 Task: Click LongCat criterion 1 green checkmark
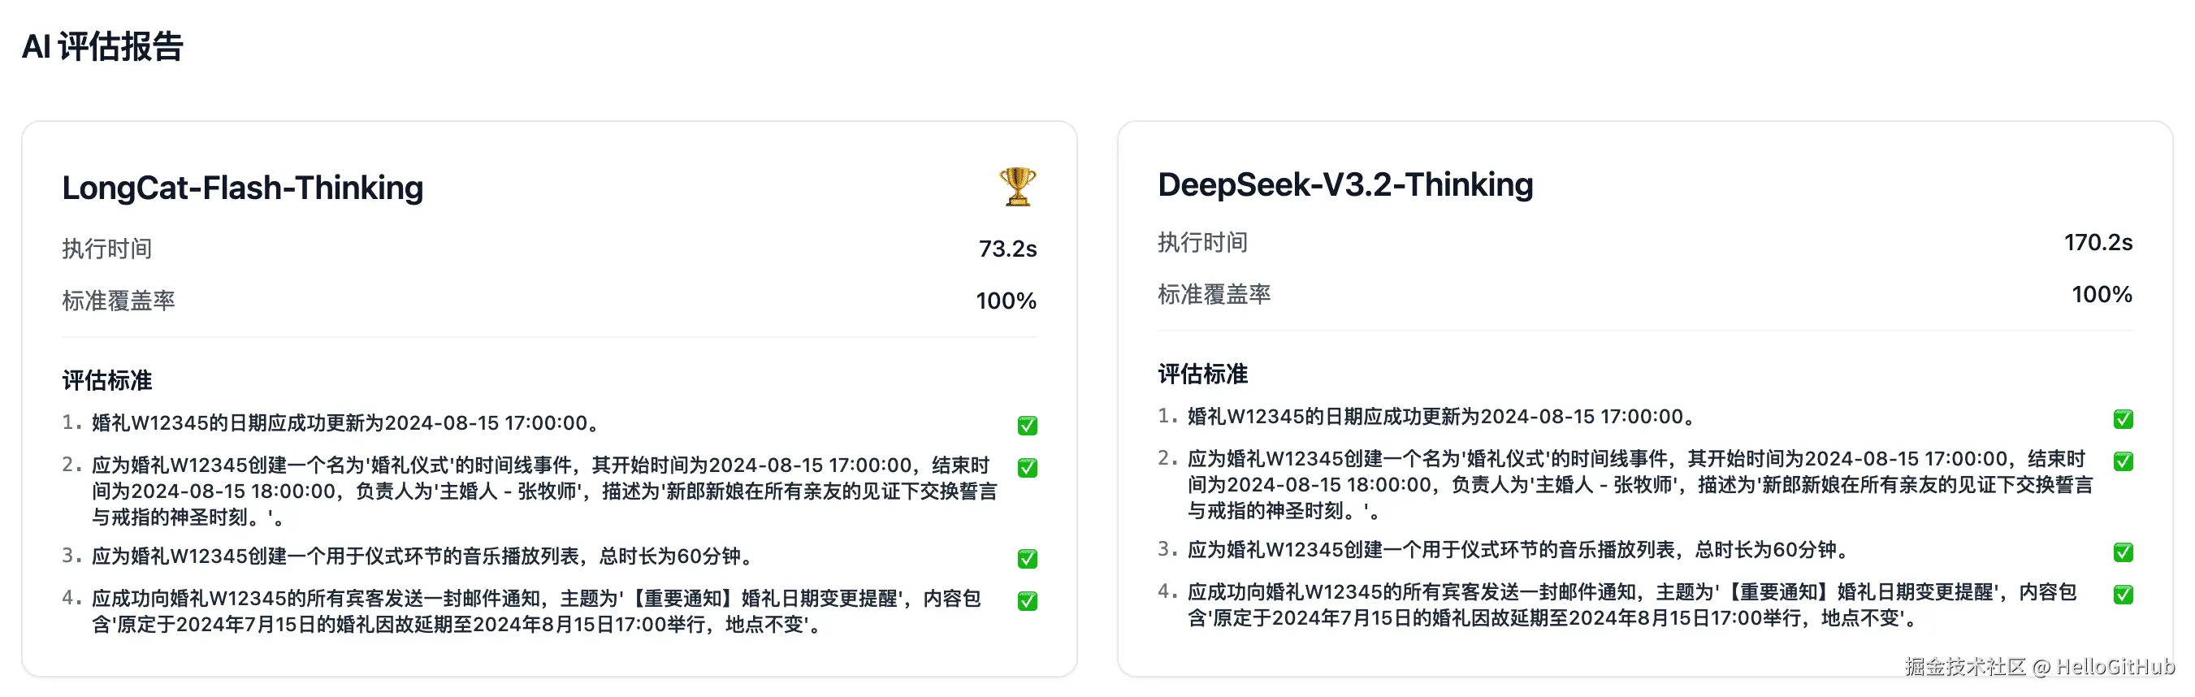click(1027, 425)
